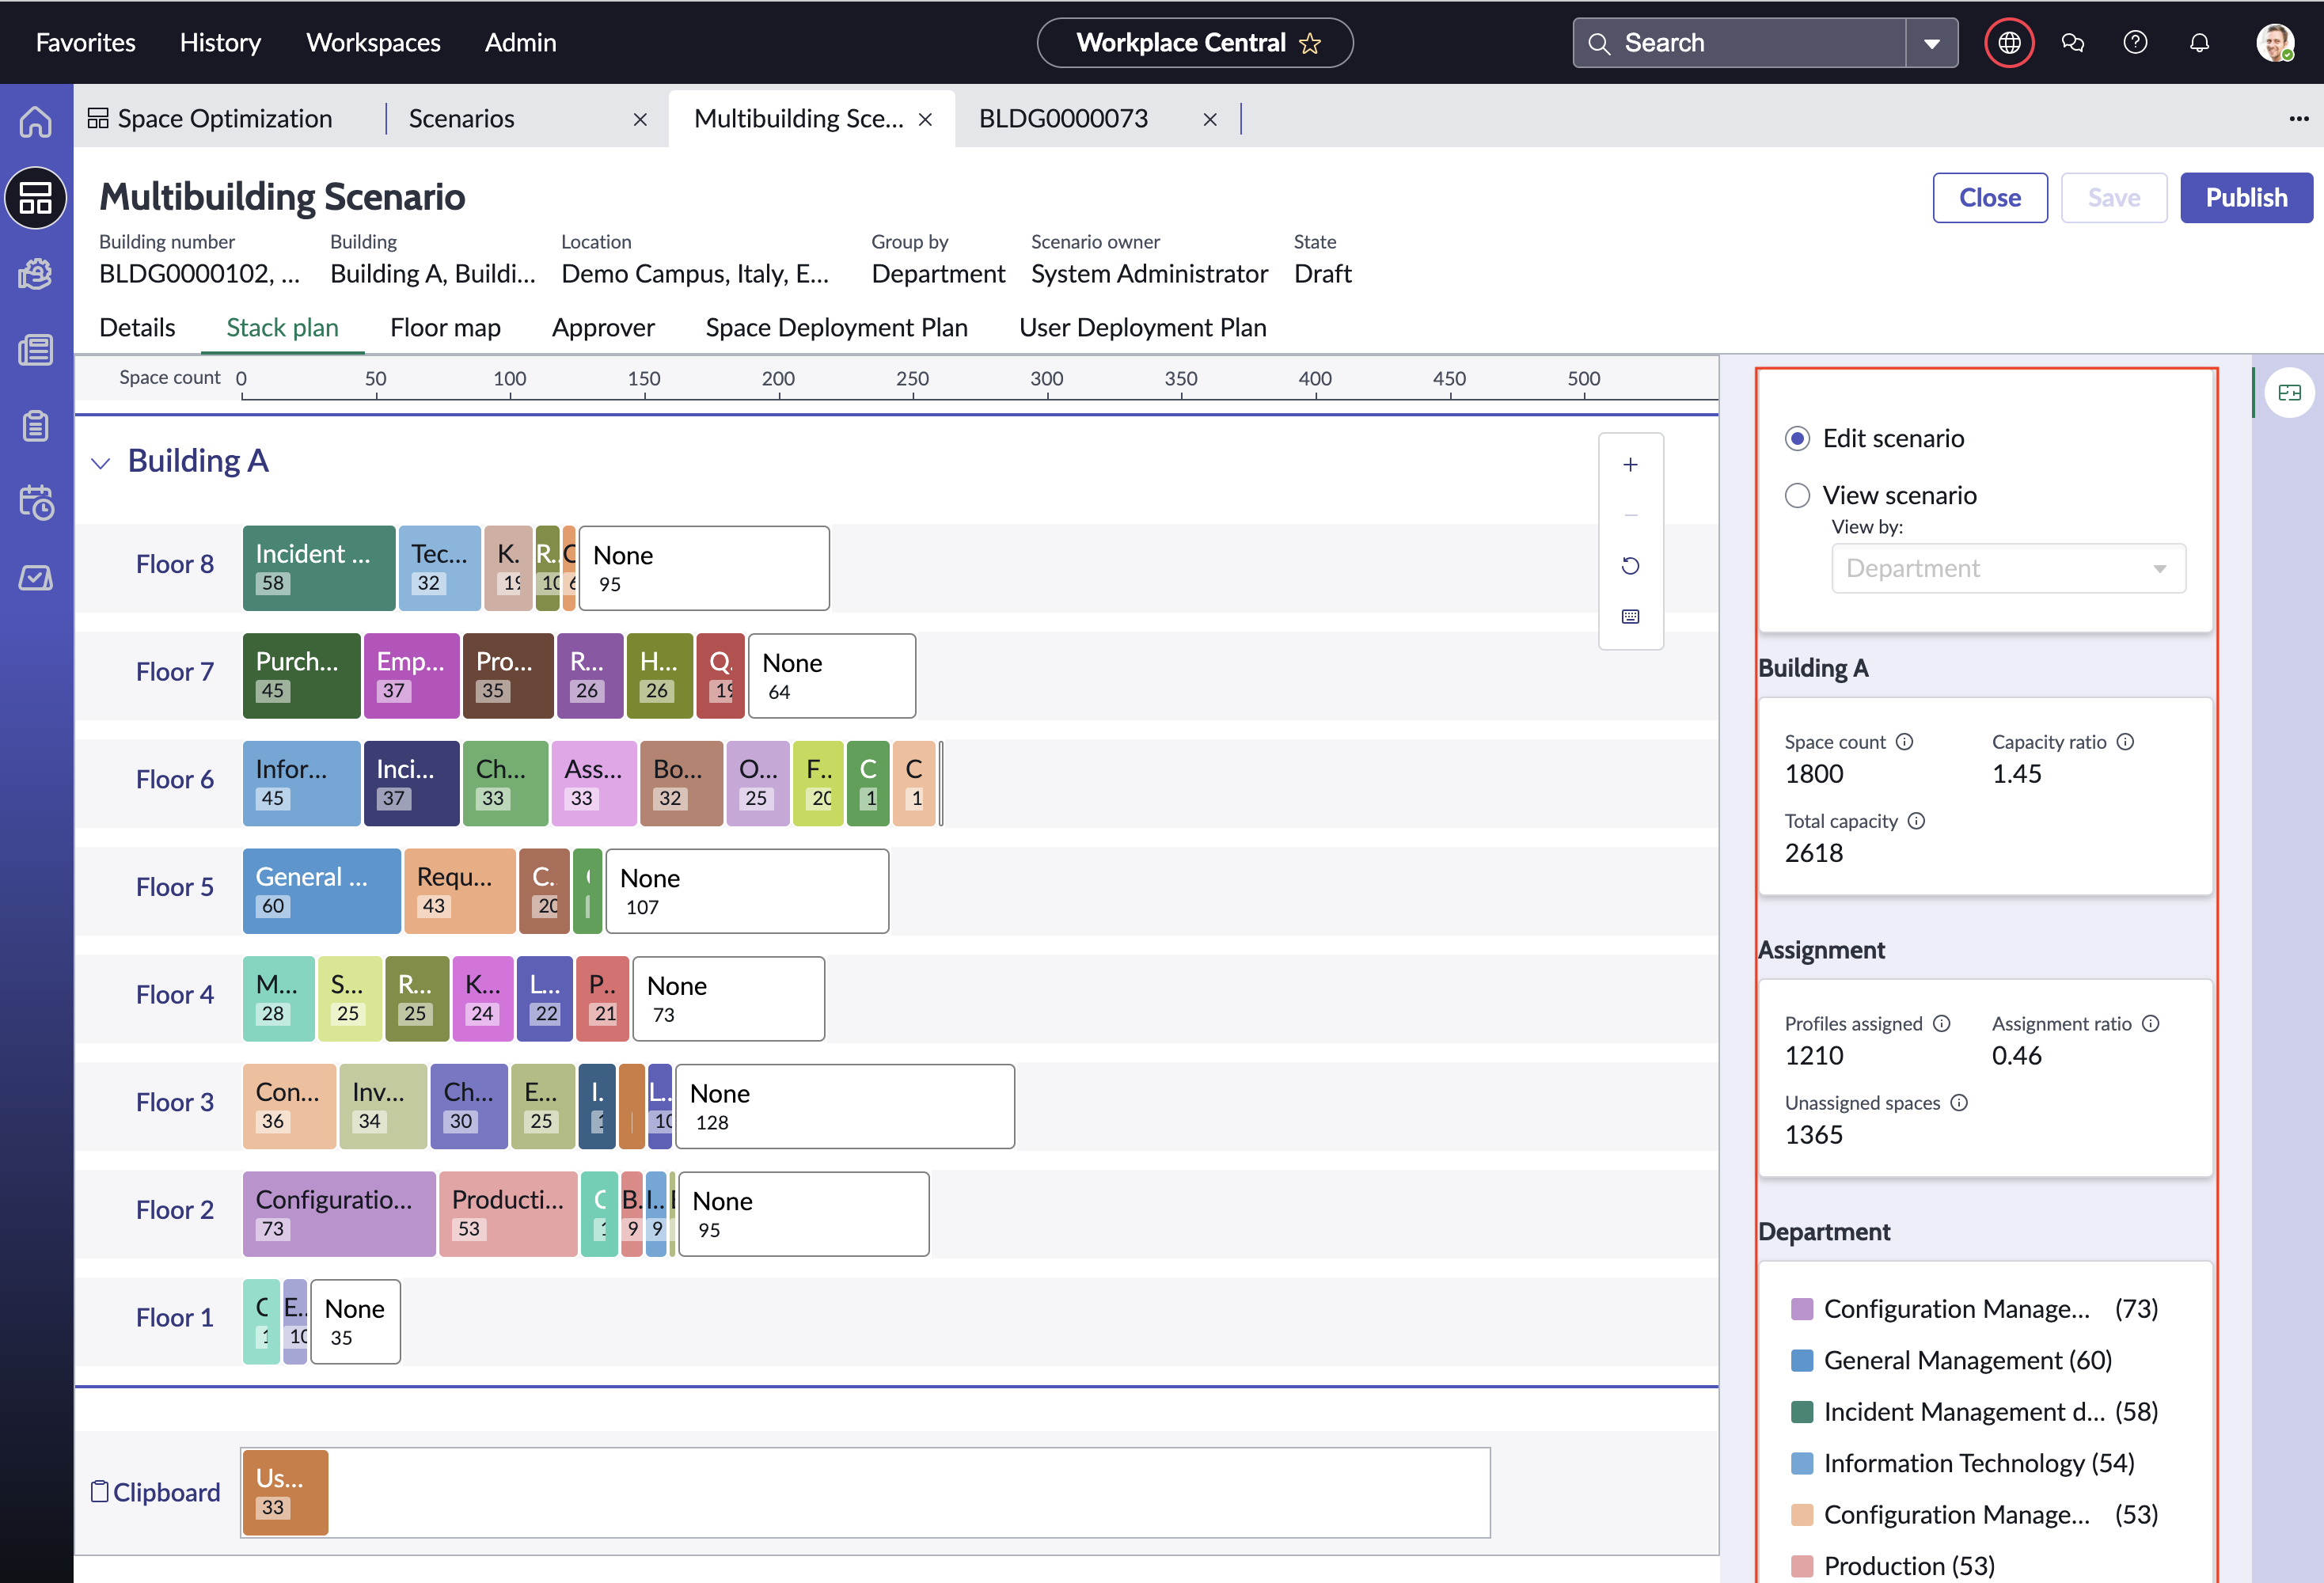Star Workplace Central as favorite
This screenshot has width=2324, height=1583.
[x=1309, y=44]
